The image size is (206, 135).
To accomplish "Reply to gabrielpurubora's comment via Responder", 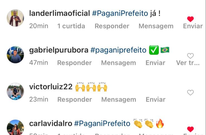I will 75,63.
